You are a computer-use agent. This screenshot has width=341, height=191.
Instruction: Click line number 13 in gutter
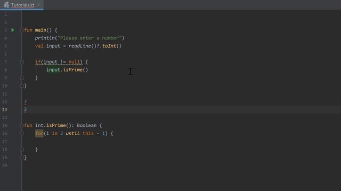point(5,110)
